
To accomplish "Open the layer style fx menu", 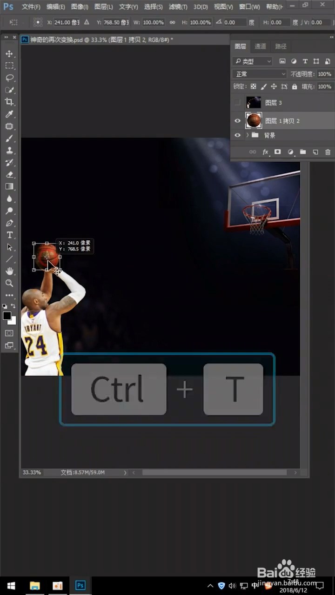I will (265, 152).
